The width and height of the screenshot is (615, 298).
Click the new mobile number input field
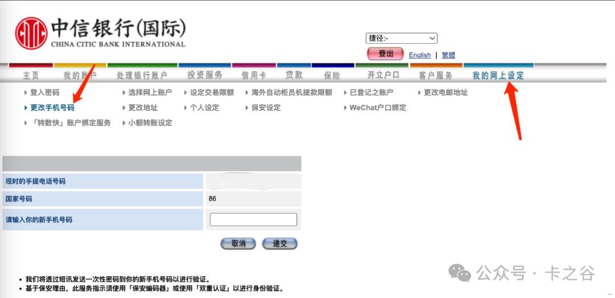click(x=253, y=220)
